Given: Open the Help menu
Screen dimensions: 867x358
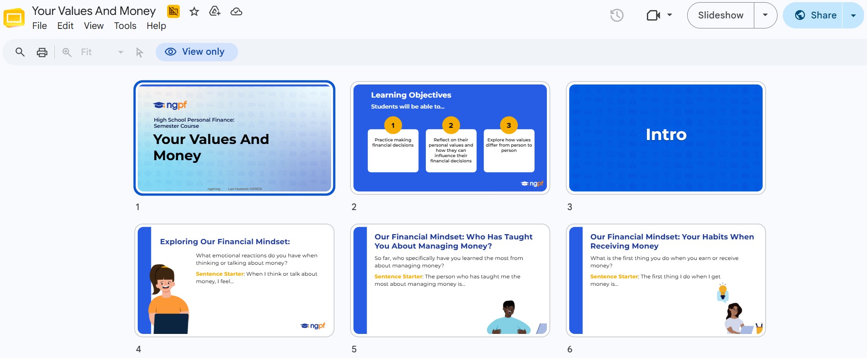Looking at the screenshot, I should click(x=156, y=26).
